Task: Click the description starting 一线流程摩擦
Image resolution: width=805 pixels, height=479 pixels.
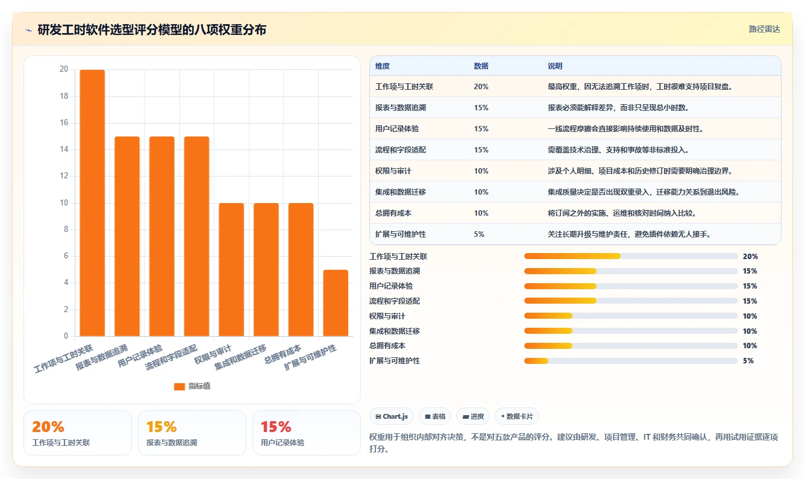Action: point(625,129)
